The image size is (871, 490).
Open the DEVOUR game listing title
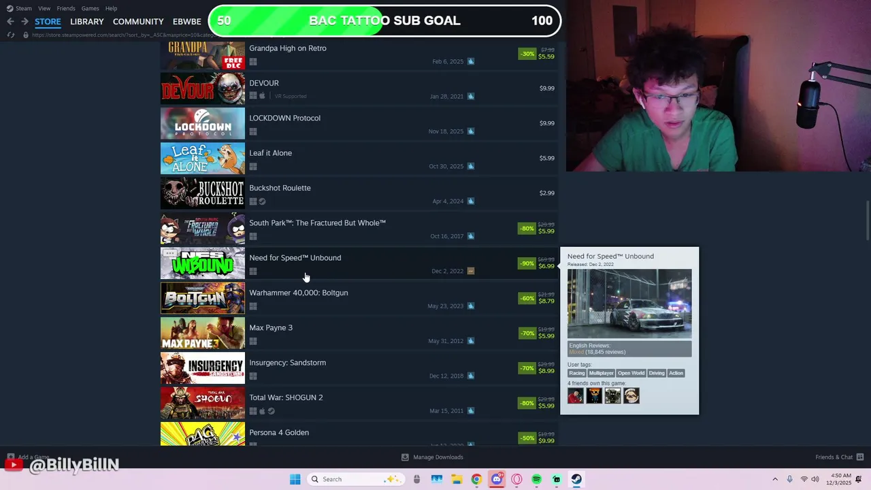point(264,83)
